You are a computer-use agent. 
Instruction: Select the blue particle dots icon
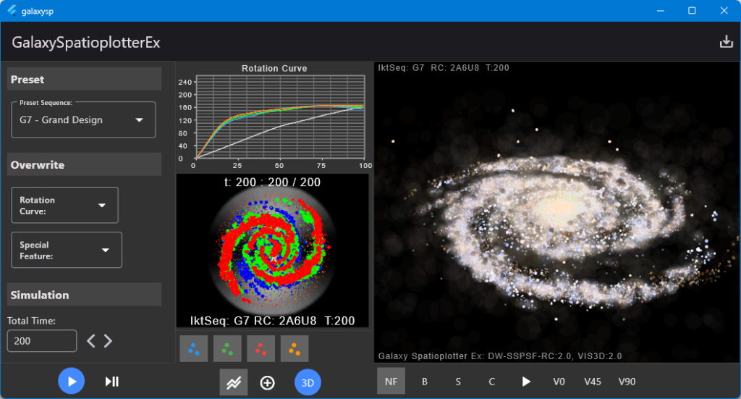193,349
